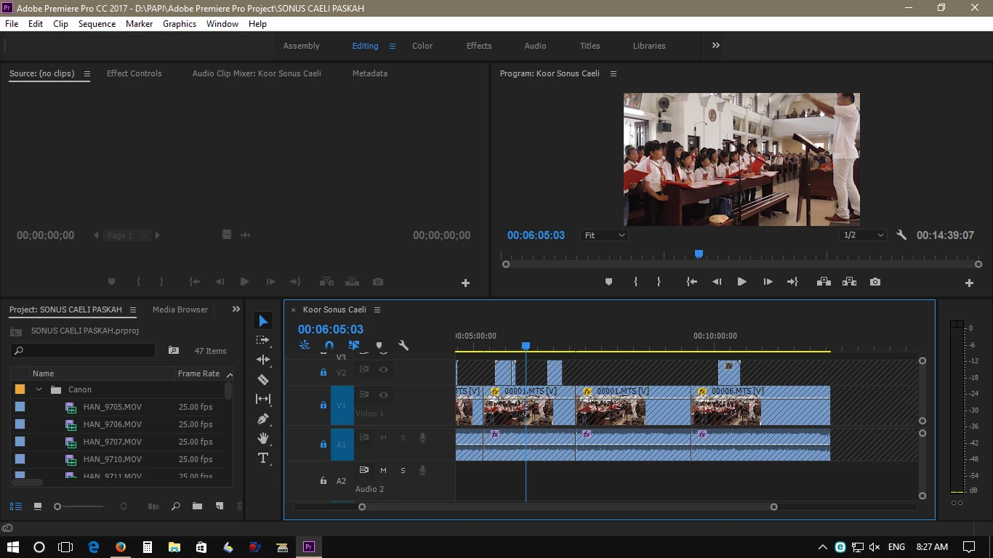Play the sequence in Program monitor

point(741,282)
